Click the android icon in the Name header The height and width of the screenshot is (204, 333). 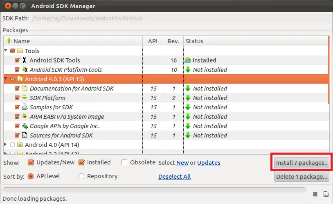(x=9, y=41)
